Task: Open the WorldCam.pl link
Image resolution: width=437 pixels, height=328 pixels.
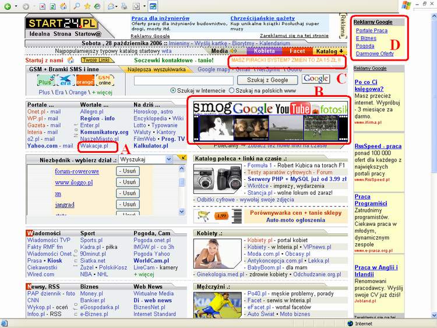Action: pos(151,260)
